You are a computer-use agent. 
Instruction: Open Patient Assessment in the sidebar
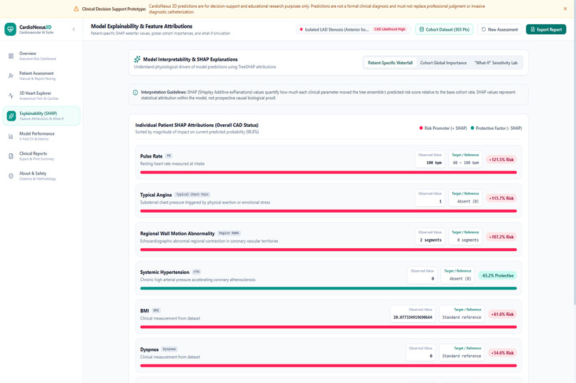pos(41,76)
